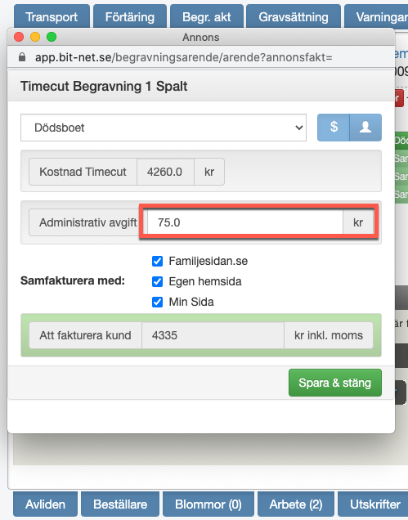Click the padlock icon in address bar

(x=22, y=57)
